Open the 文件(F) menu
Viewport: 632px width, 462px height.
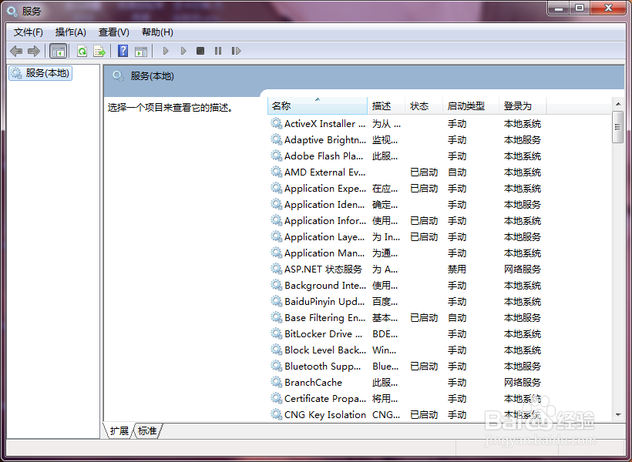[x=29, y=32]
